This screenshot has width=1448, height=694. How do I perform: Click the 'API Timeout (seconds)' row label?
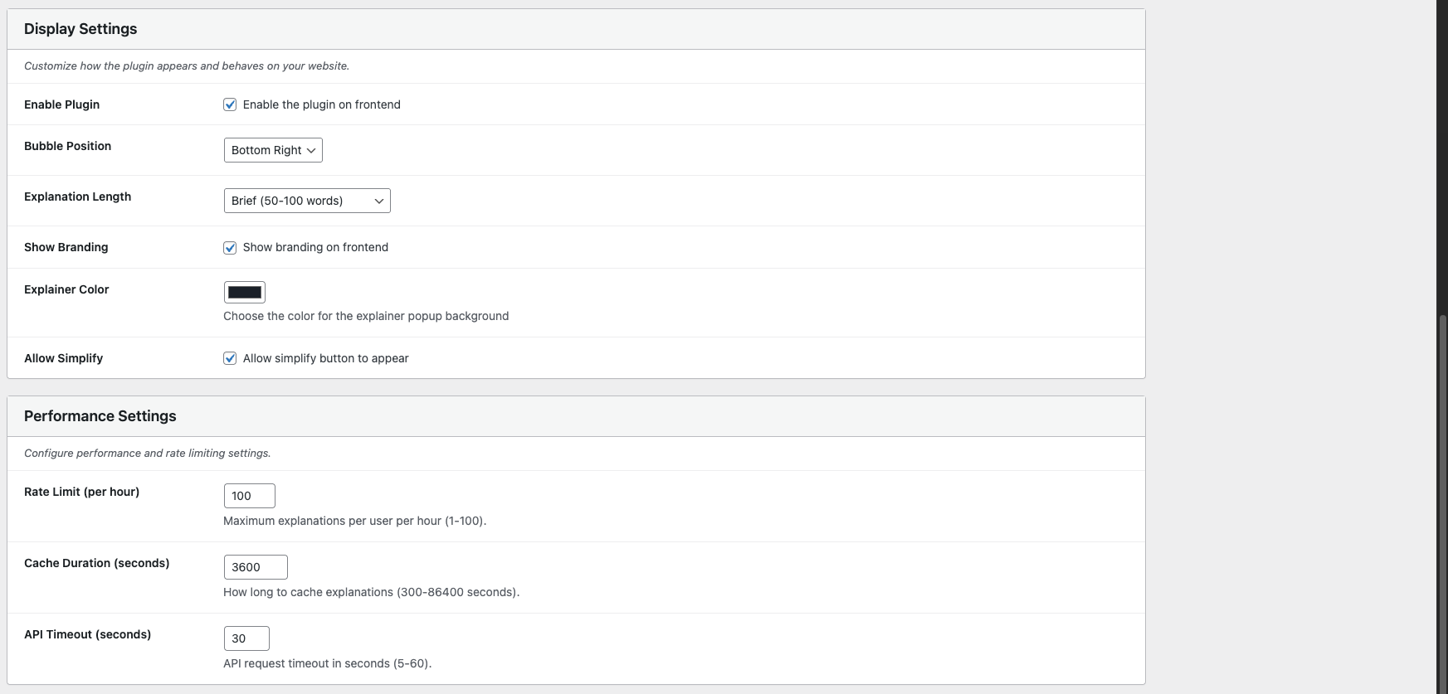pyautogui.click(x=87, y=634)
